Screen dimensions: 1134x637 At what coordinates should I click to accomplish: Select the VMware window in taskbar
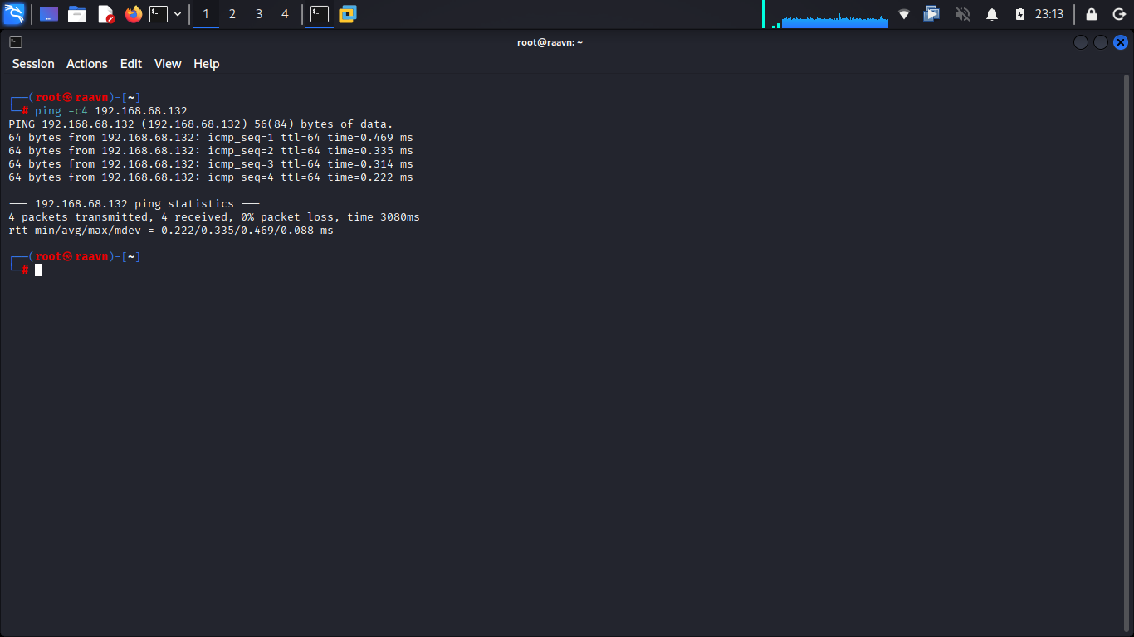pyautogui.click(x=347, y=14)
